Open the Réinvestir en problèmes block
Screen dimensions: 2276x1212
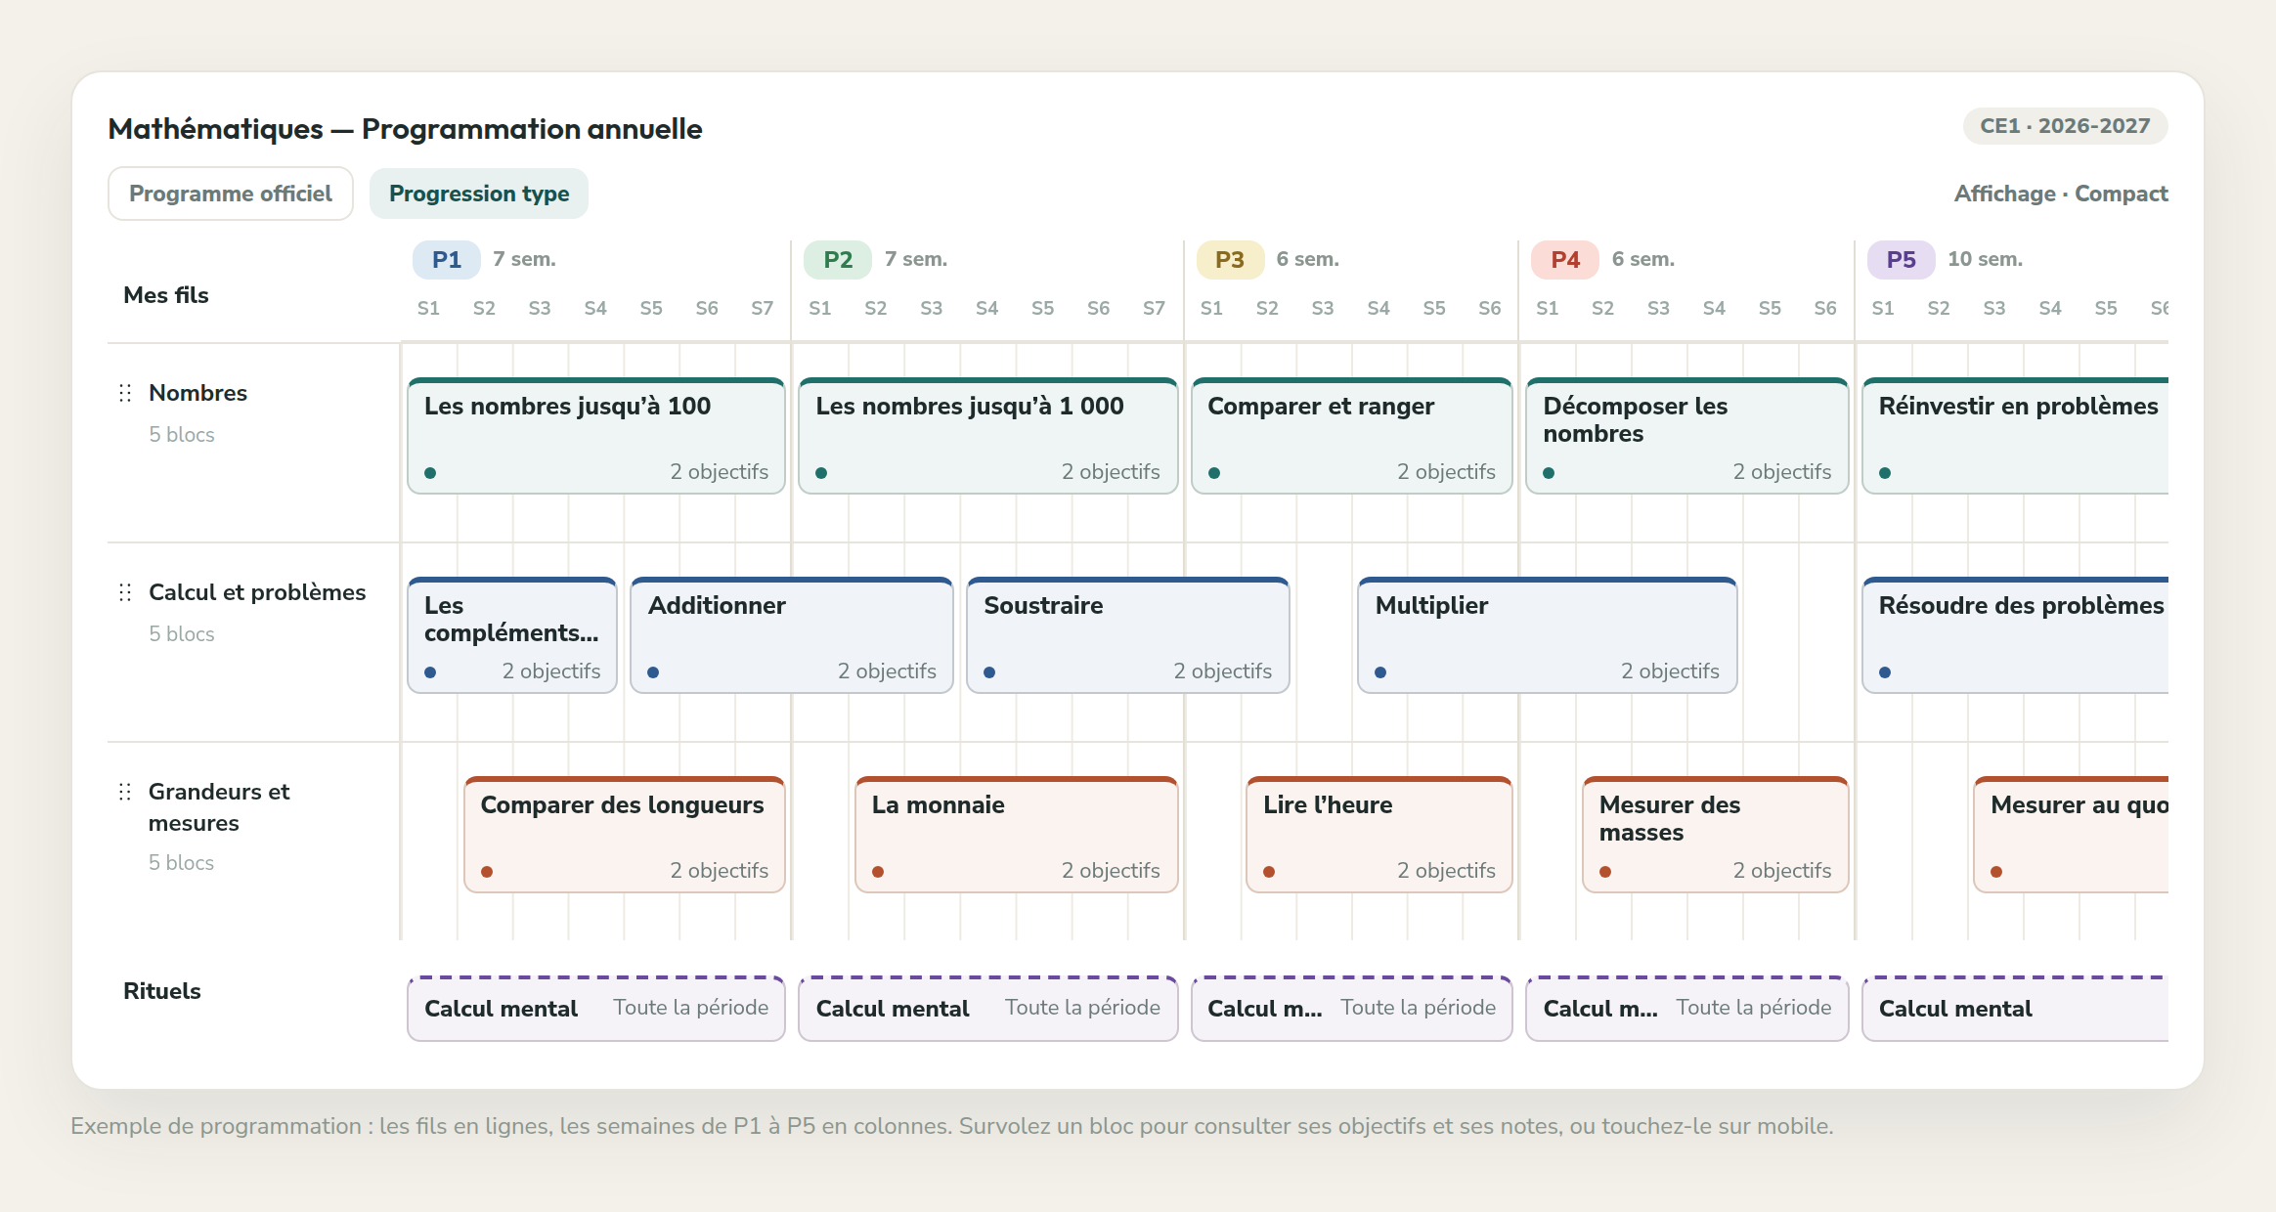tap(2016, 436)
